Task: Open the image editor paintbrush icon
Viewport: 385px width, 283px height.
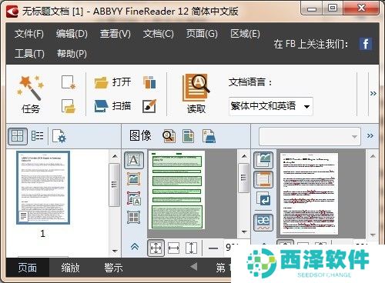Action: (x=149, y=106)
